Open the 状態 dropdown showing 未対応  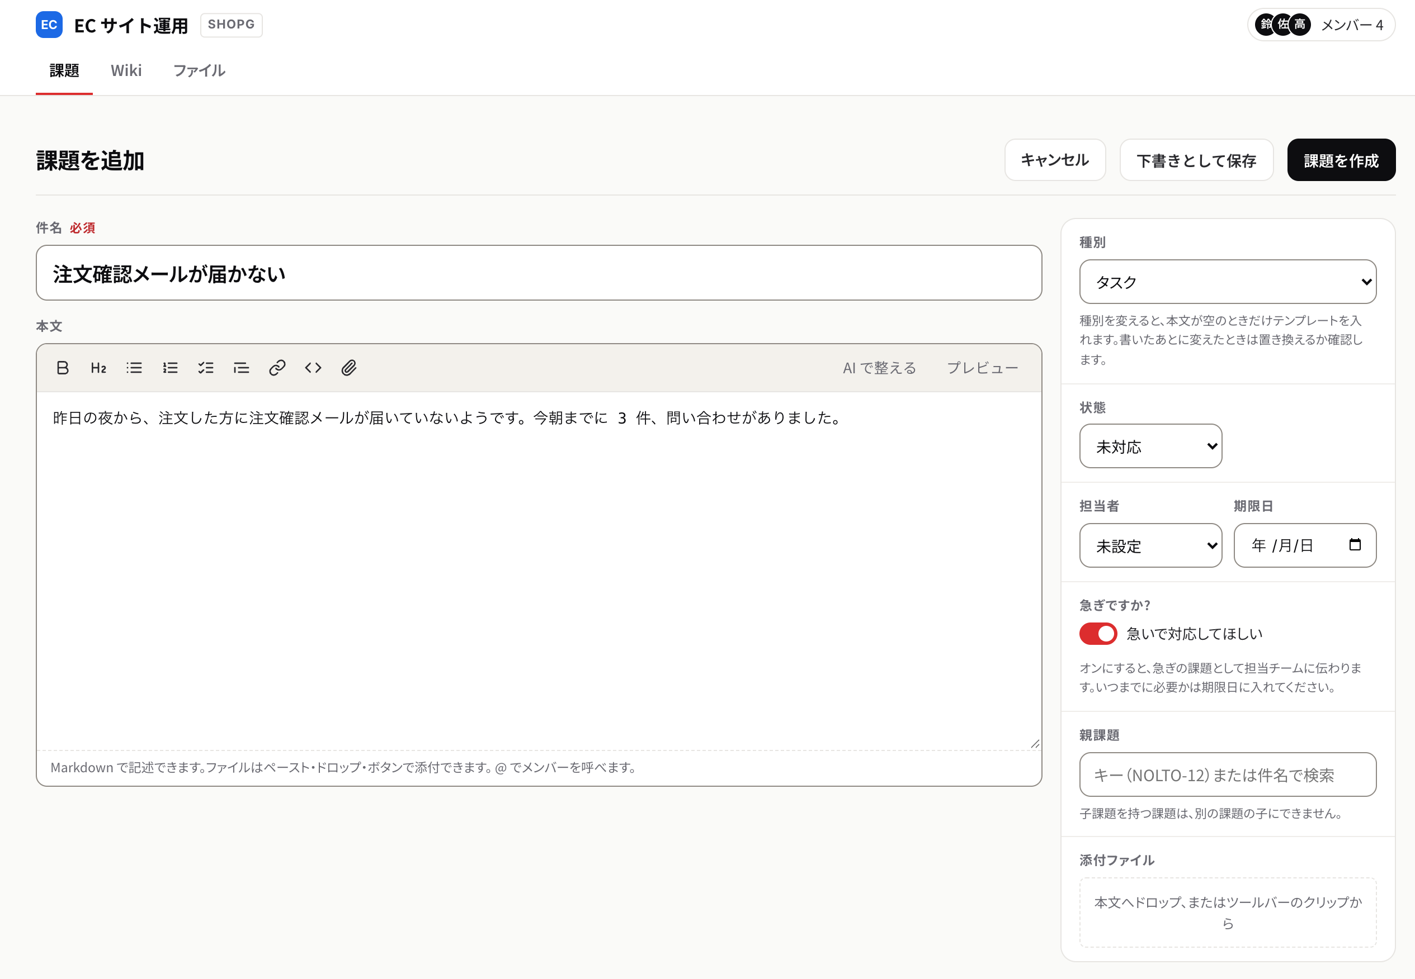[1150, 446]
